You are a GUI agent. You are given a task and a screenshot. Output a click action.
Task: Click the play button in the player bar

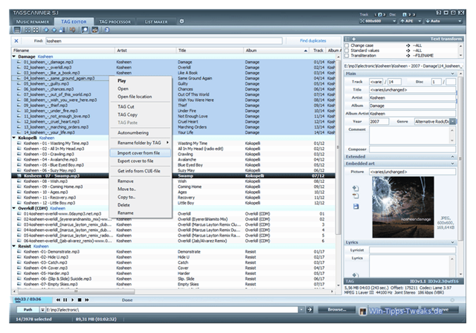coord(72,300)
